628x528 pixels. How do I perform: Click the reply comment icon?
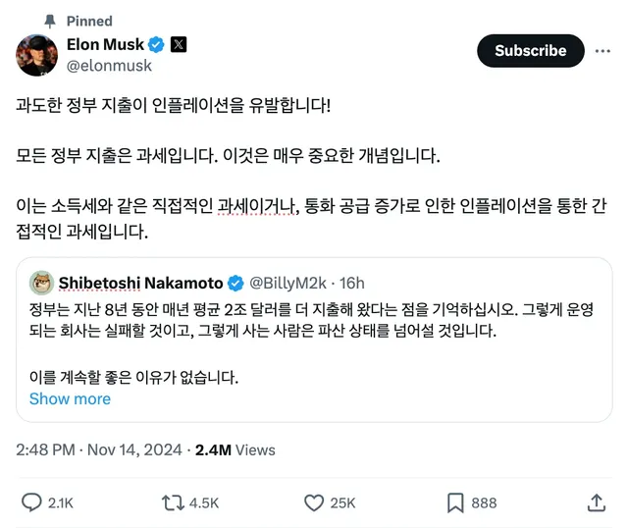click(x=33, y=503)
